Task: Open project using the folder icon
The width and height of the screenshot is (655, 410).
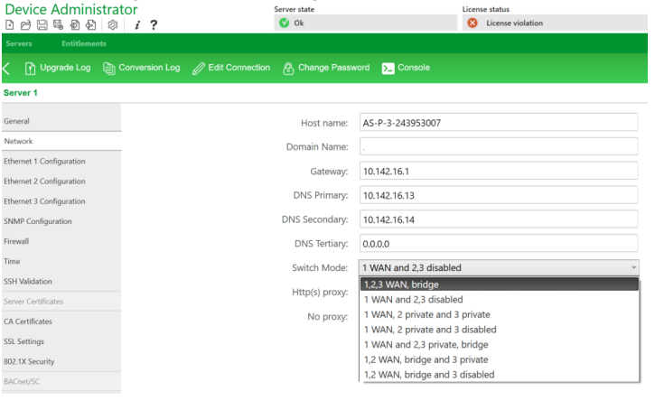Action: pyautogui.click(x=25, y=24)
